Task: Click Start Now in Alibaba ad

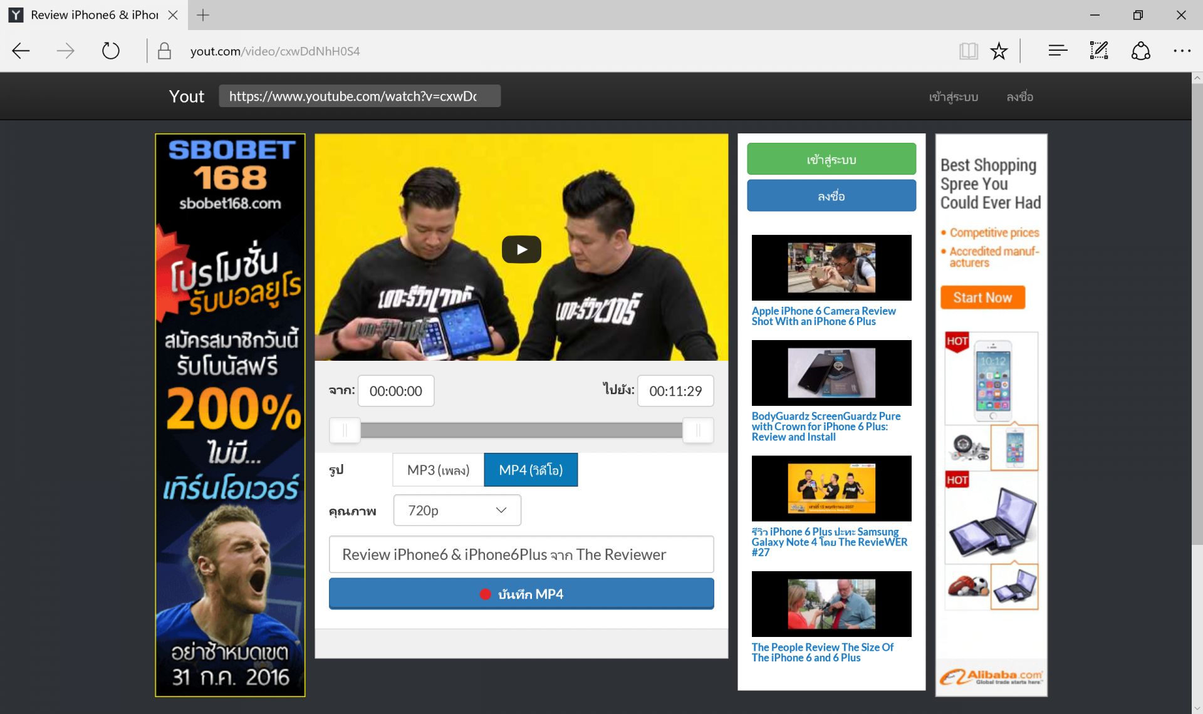Action: click(982, 297)
